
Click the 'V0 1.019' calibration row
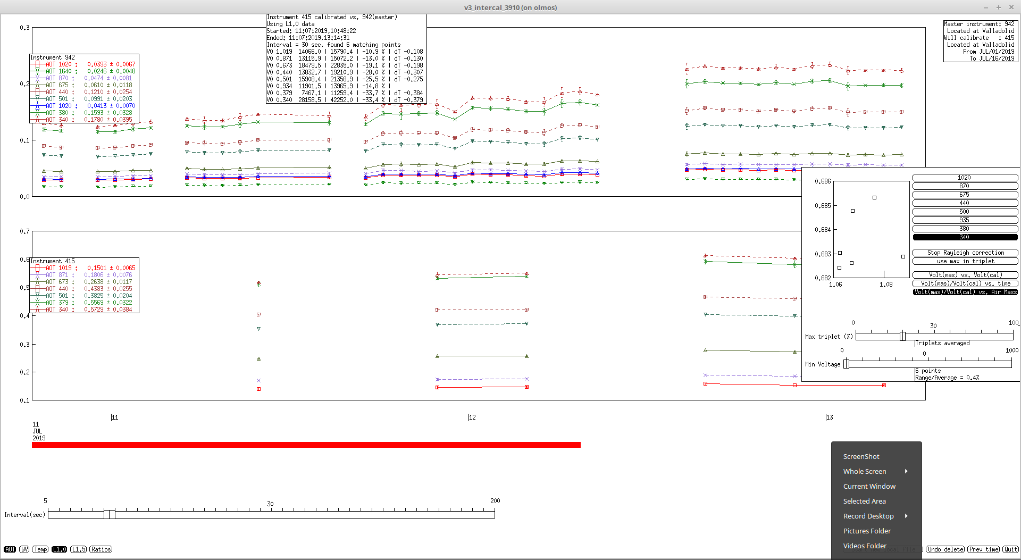click(345, 52)
